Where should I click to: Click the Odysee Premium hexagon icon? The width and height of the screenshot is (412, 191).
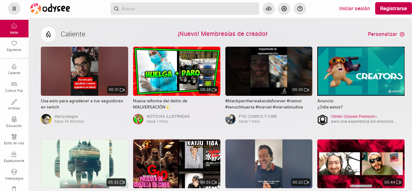323,120
